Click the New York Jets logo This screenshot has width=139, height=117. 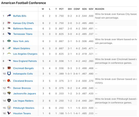tap(9, 41)
